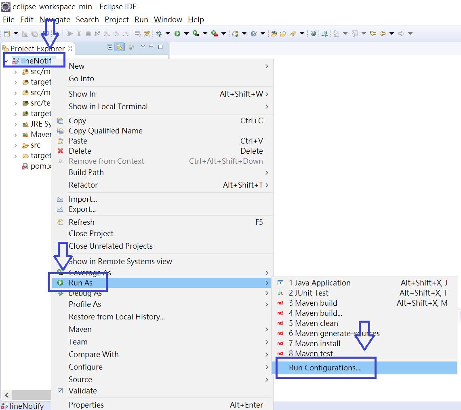The height and width of the screenshot is (410, 461).
Task: Expand the JRE System Library tree node
Action: tap(16, 125)
